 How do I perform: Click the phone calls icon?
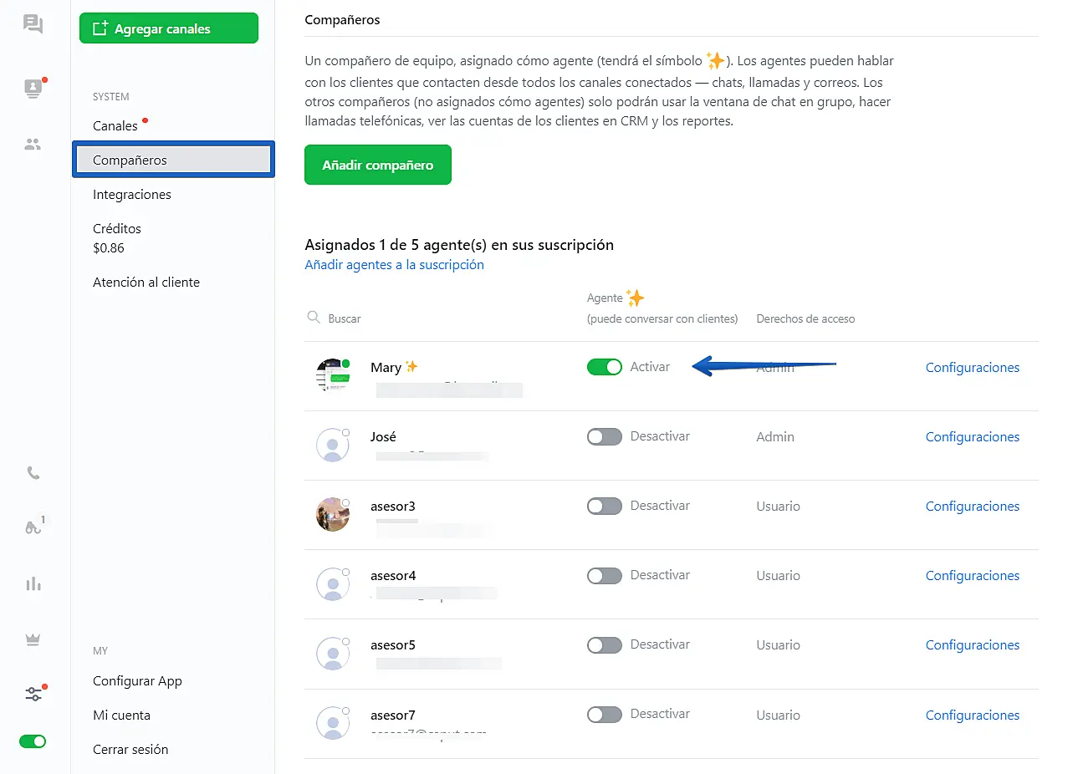pos(33,473)
